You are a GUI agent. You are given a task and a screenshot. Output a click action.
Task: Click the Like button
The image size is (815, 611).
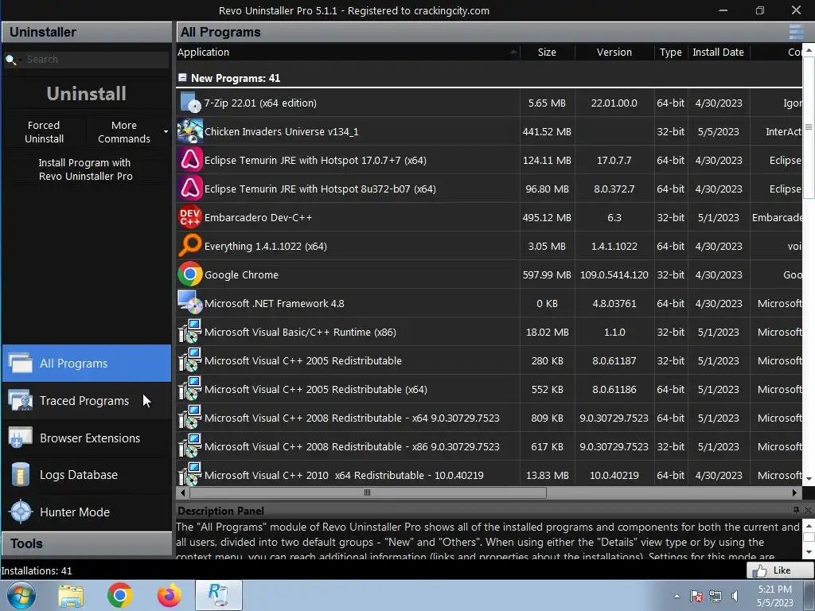(x=780, y=570)
